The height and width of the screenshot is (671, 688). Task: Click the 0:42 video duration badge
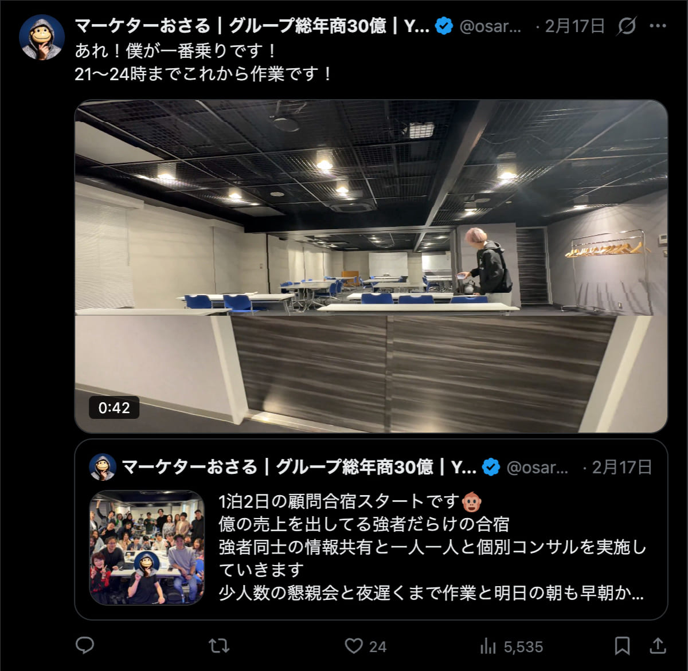(x=114, y=407)
